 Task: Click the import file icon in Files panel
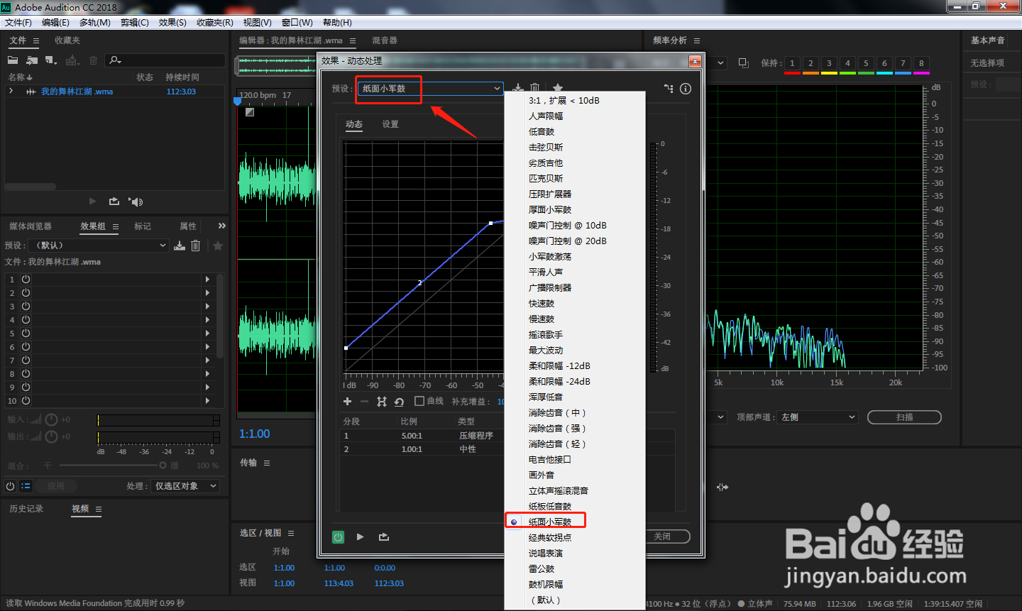pos(32,60)
